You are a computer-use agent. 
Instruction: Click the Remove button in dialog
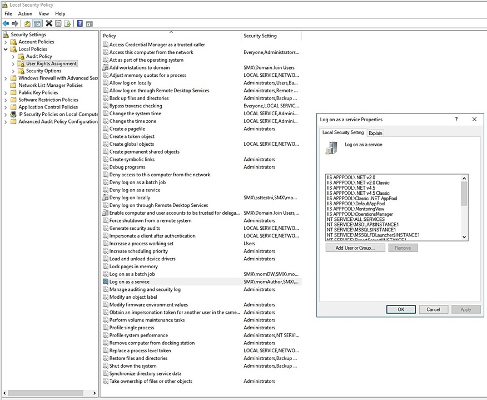(x=403, y=248)
